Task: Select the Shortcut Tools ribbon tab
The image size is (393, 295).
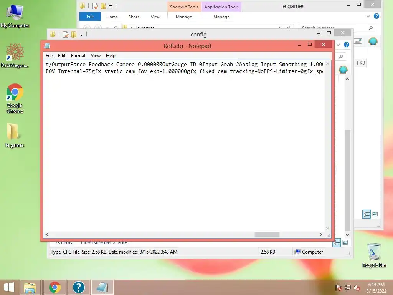Action: pos(184,7)
